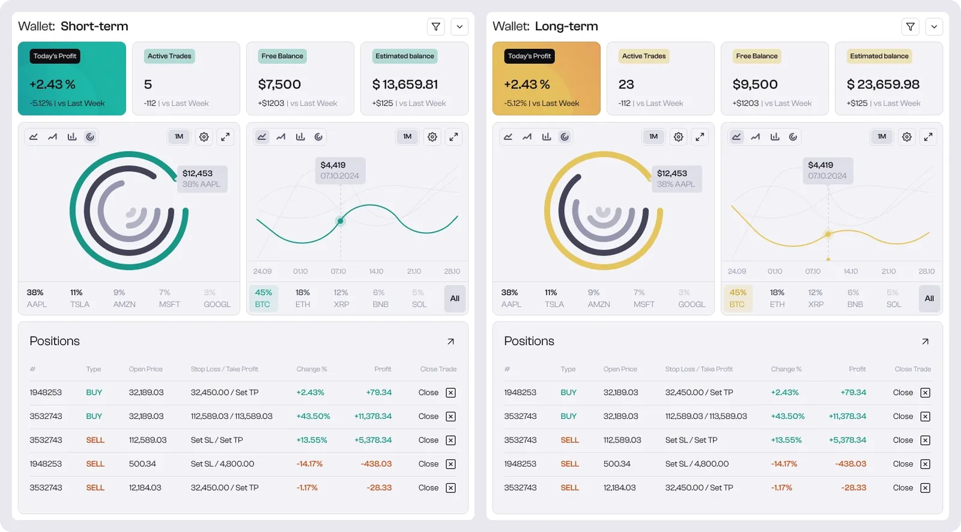Click Today's Profit card in Short-term wallet

pos(72,78)
